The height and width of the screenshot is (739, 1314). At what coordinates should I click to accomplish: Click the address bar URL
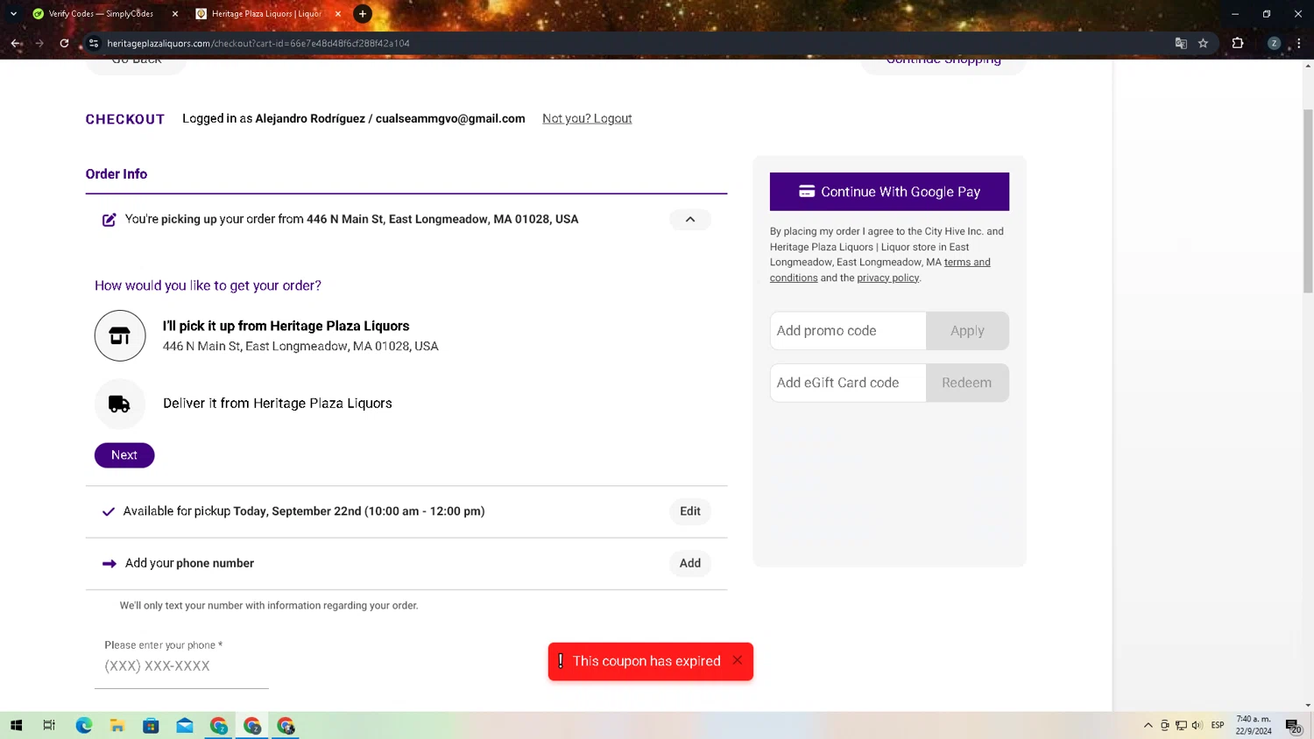[258, 44]
